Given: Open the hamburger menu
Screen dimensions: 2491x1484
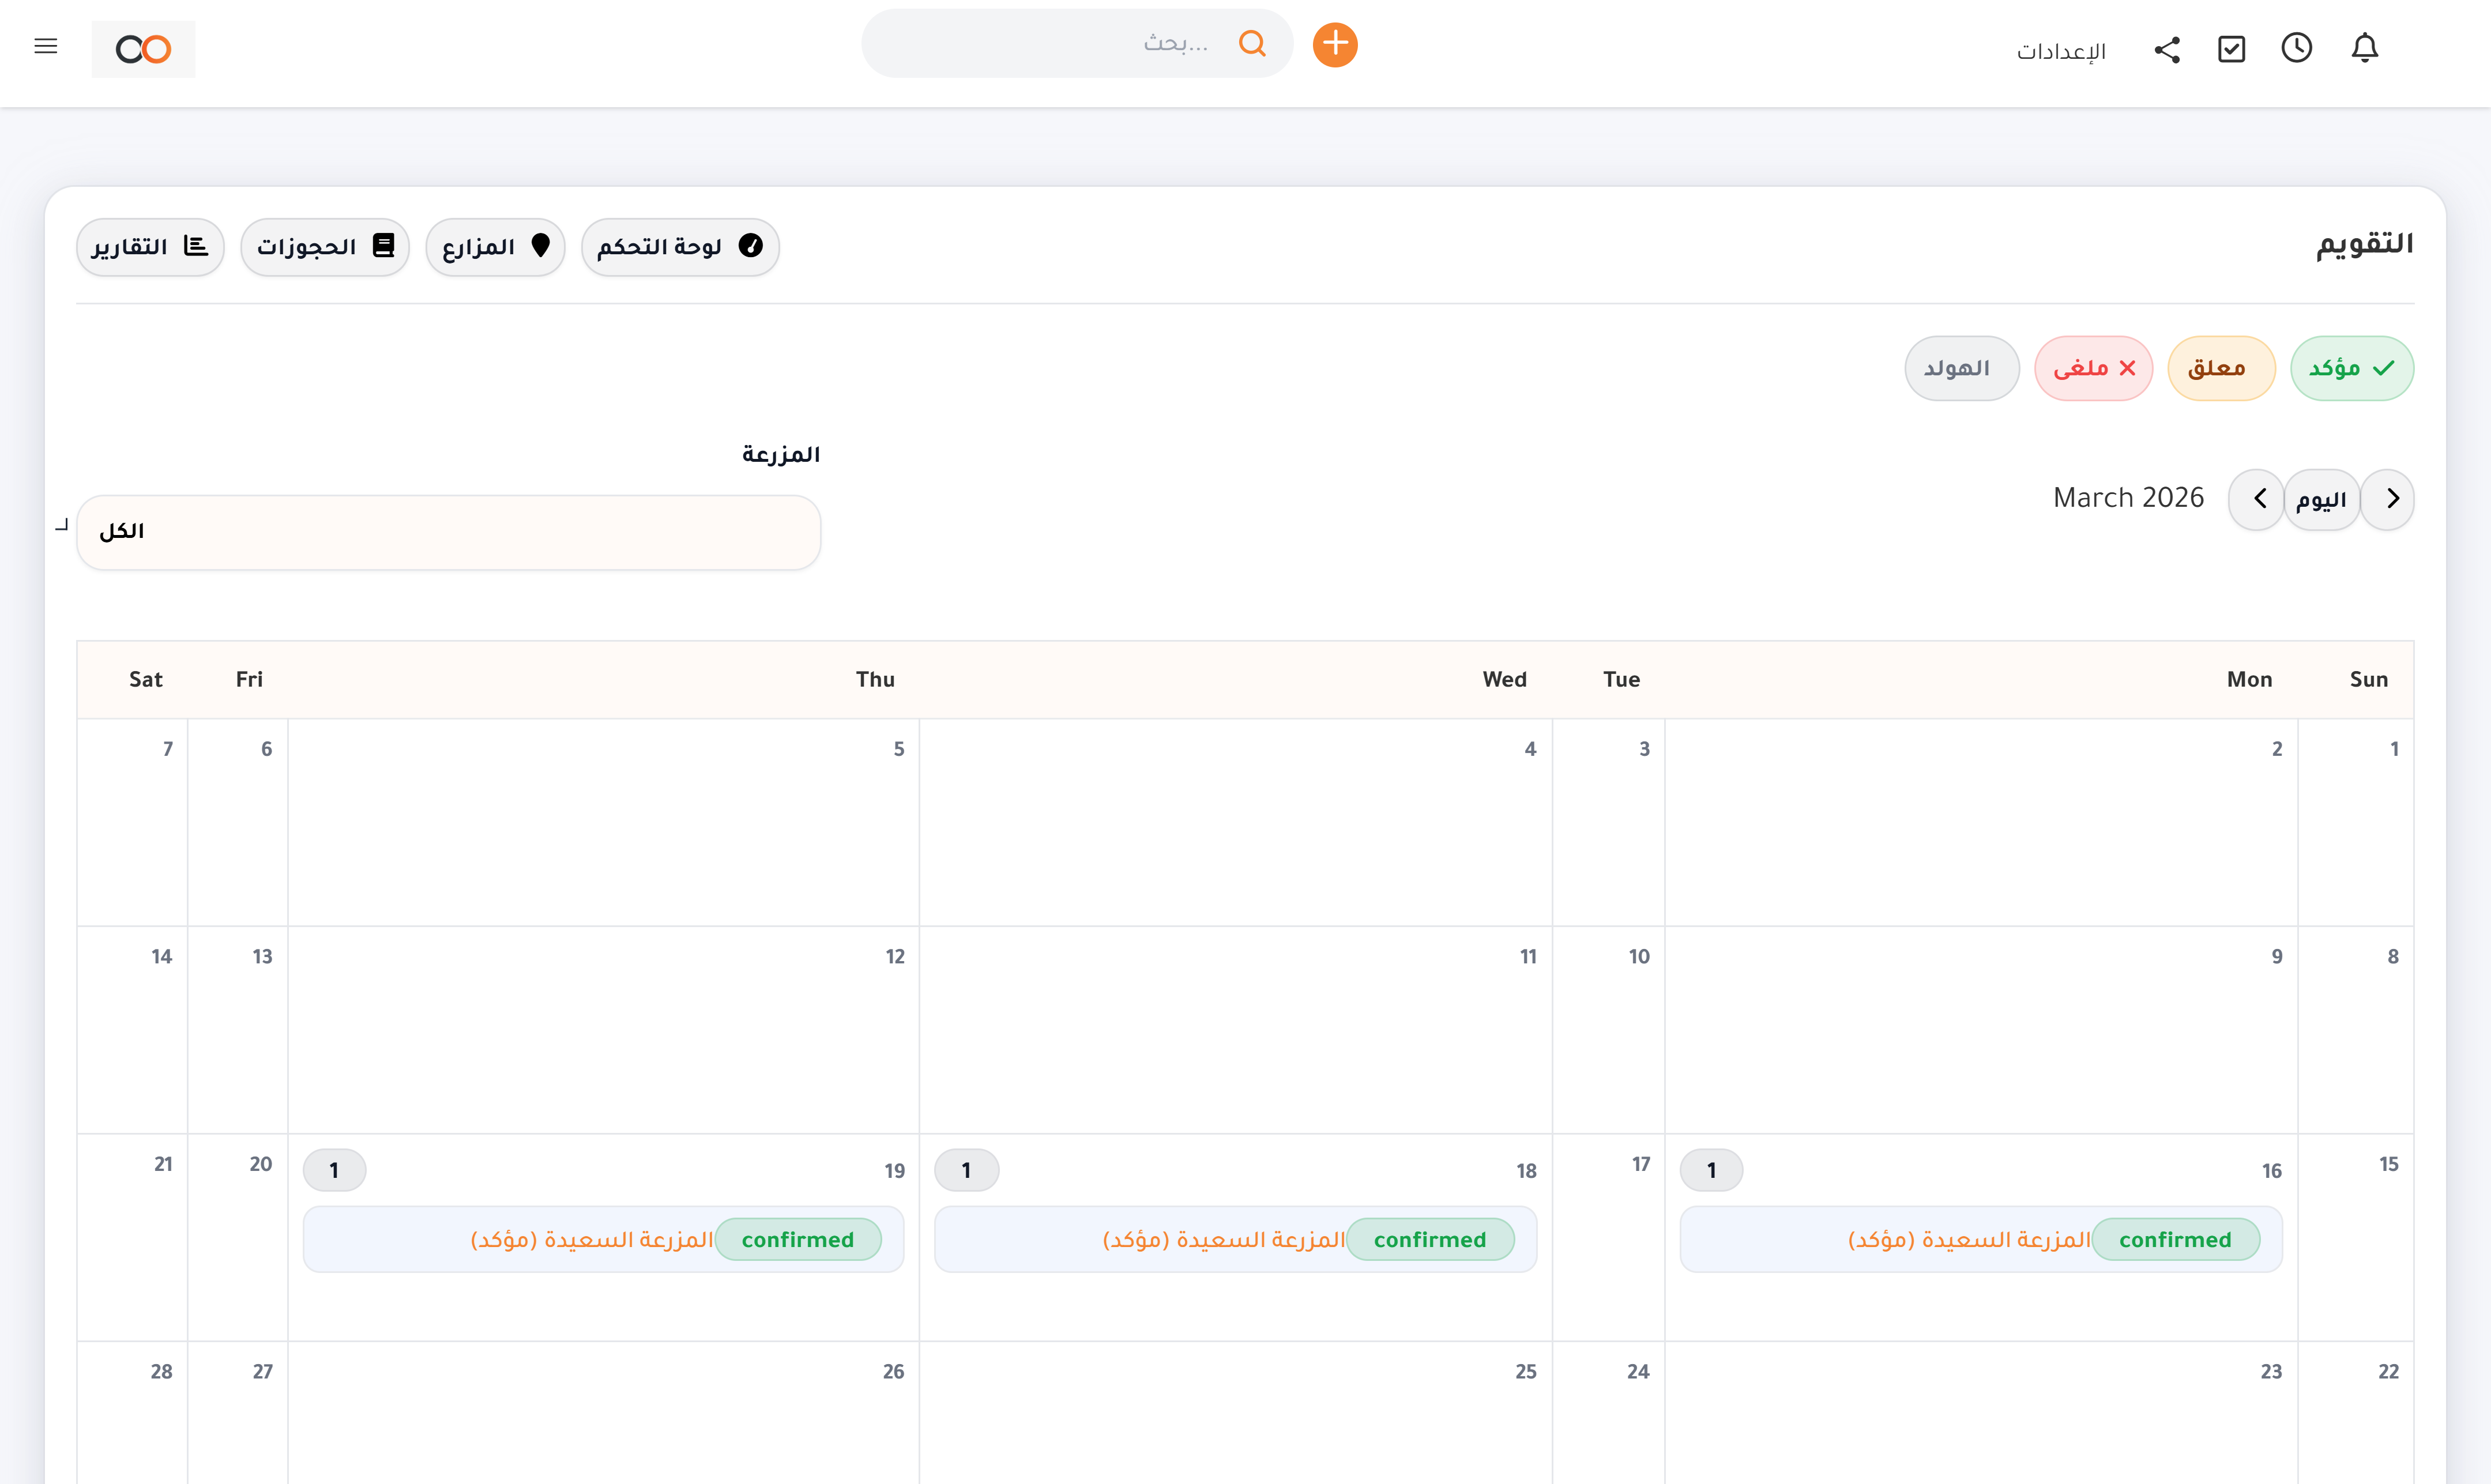Looking at the screenshot, I should pyautogui.click(x=46, y=46).
